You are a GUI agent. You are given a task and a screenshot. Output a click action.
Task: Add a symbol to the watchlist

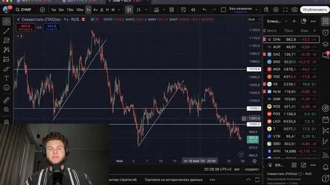pos(294,22)
